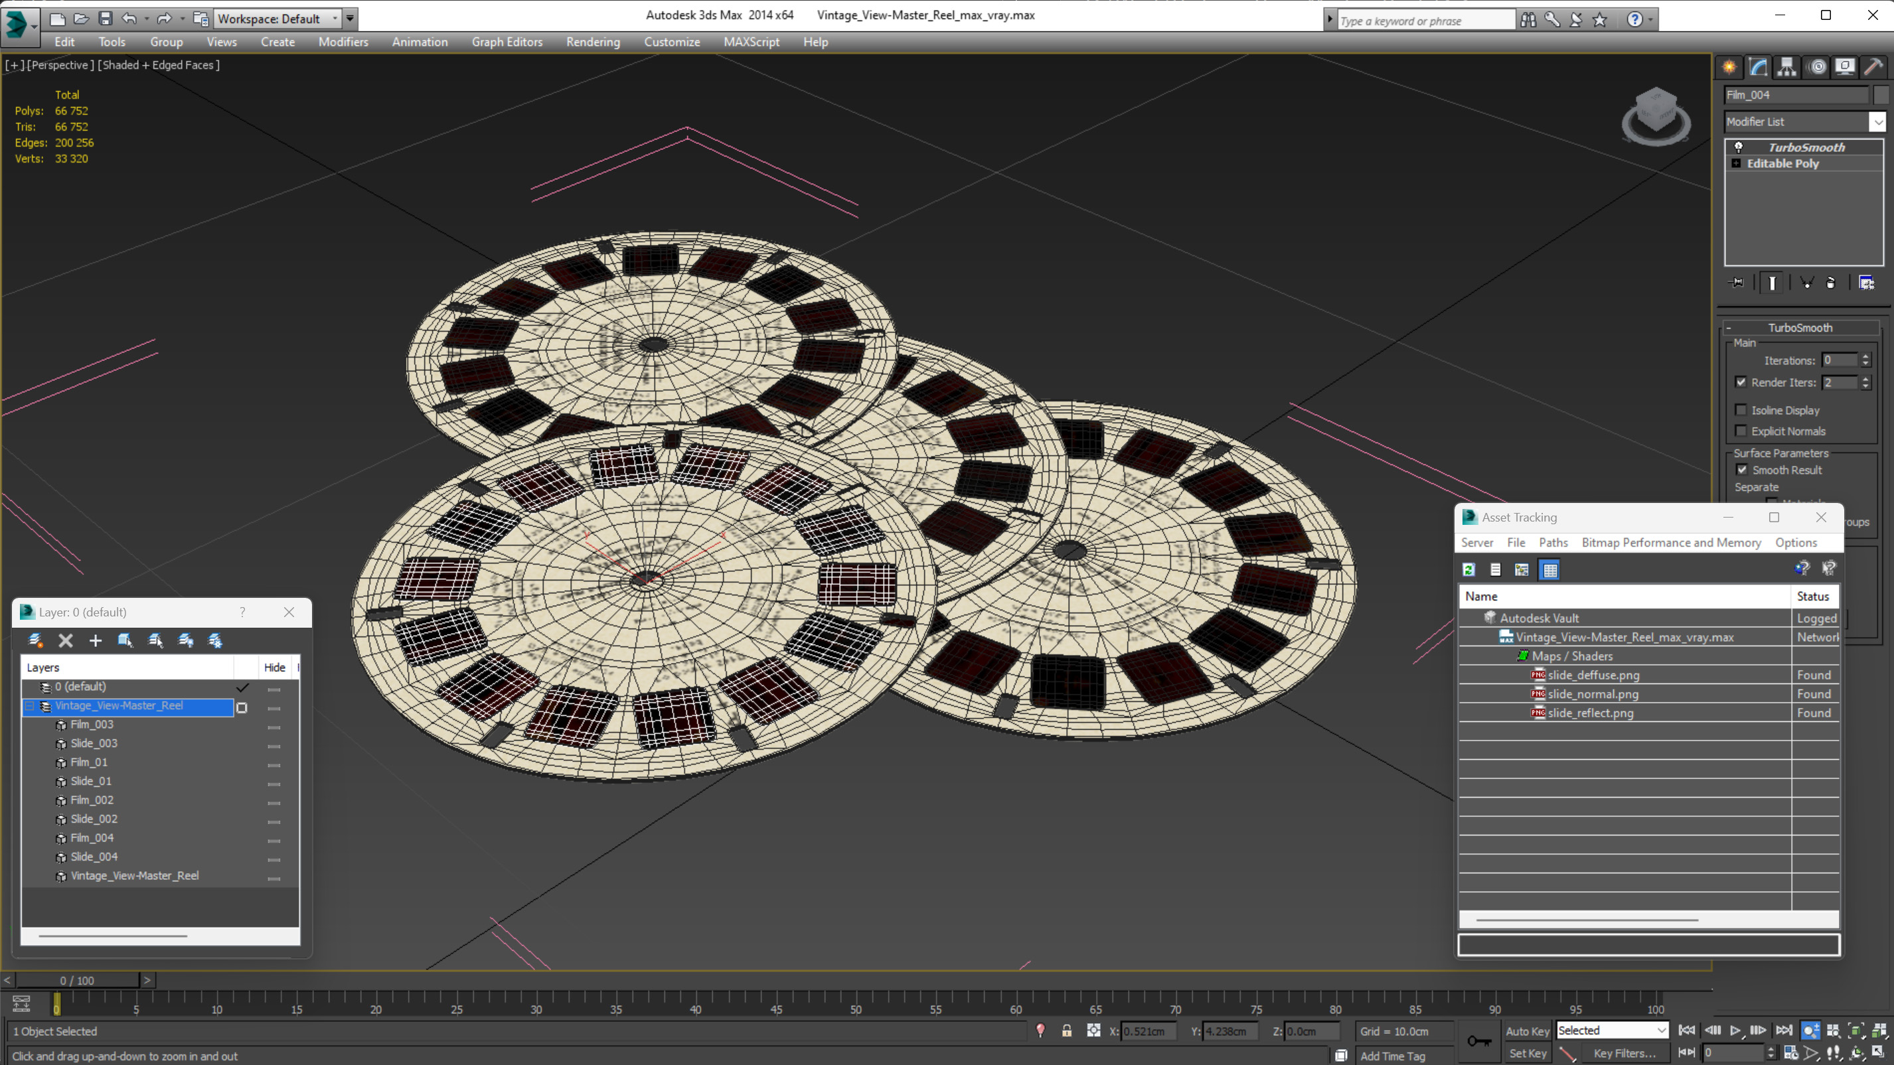Open the Modifier List dropdown
This screenshot has width=1894, height=1065.
(x=1877, y=122)
